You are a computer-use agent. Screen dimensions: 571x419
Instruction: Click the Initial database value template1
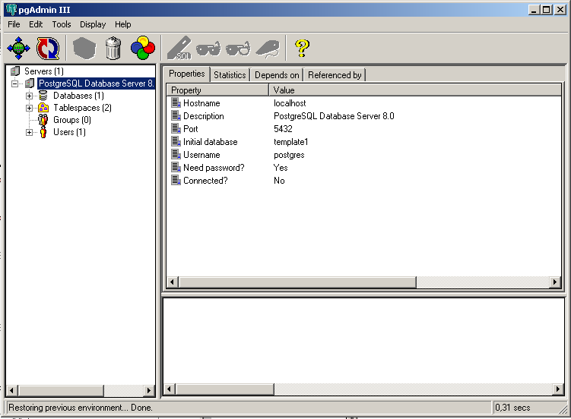[x=291, y=142]
